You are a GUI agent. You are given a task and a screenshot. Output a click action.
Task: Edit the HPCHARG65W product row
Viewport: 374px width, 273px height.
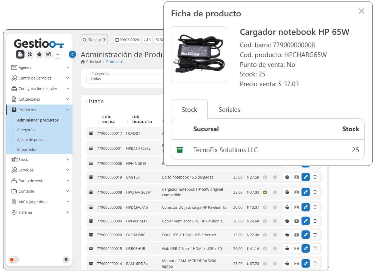[x=306, y=192]
